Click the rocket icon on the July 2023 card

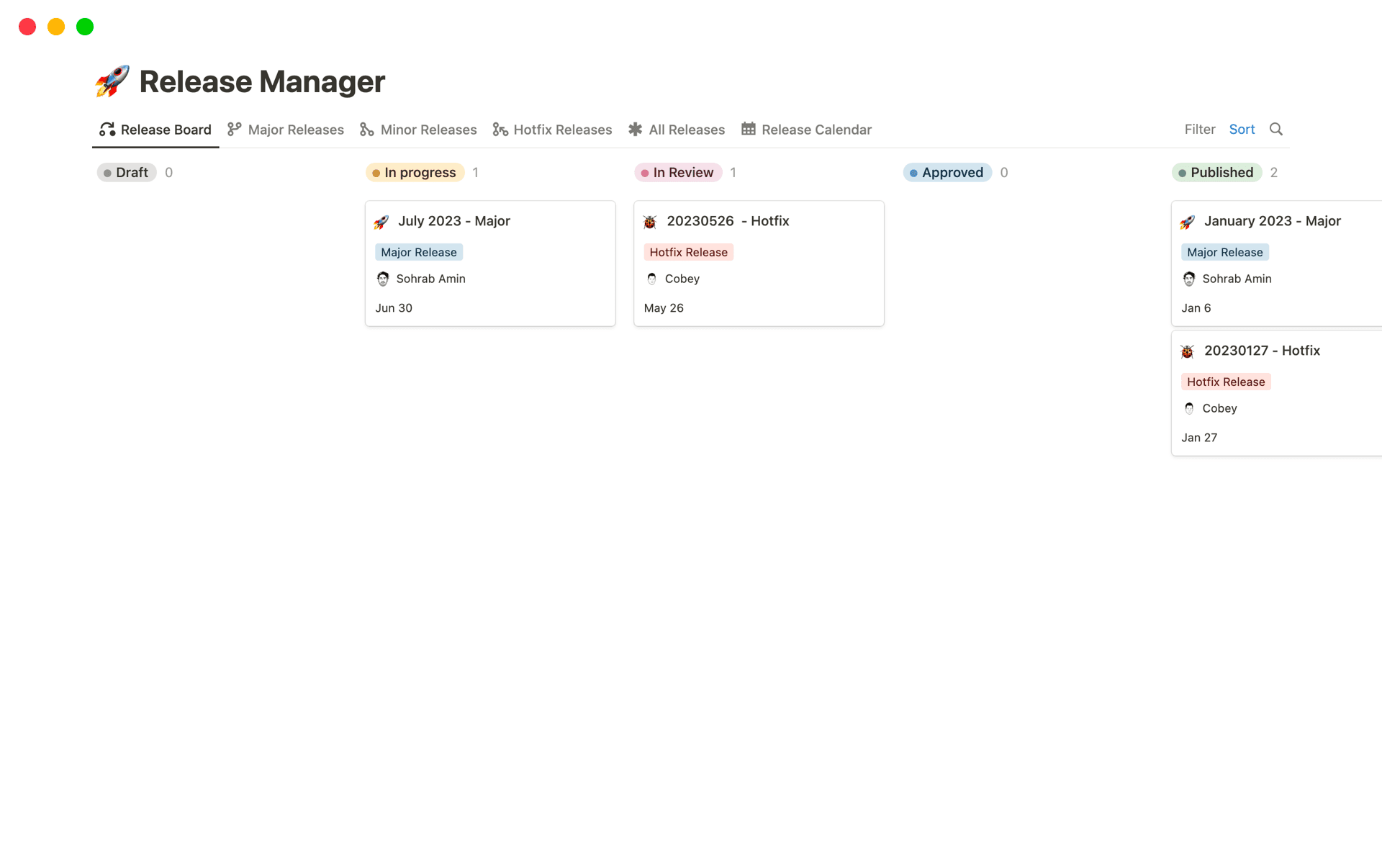381,221
